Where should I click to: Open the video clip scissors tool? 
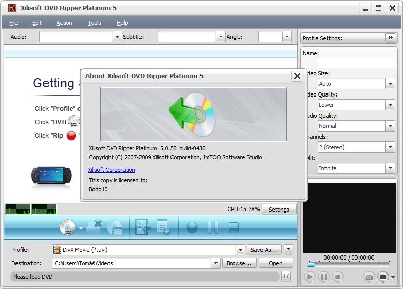click(143, 227)
